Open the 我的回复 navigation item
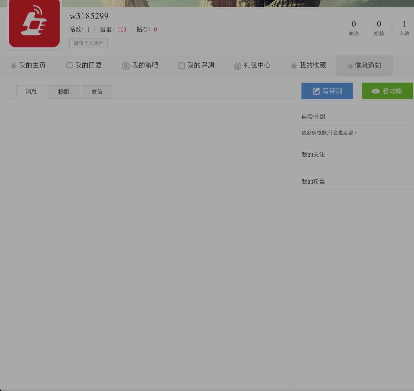The image size is (414, 391). [84, 66]
